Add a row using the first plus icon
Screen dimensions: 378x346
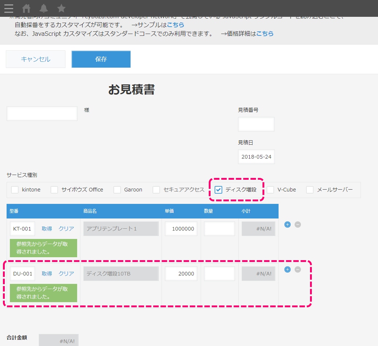[287, 224]
